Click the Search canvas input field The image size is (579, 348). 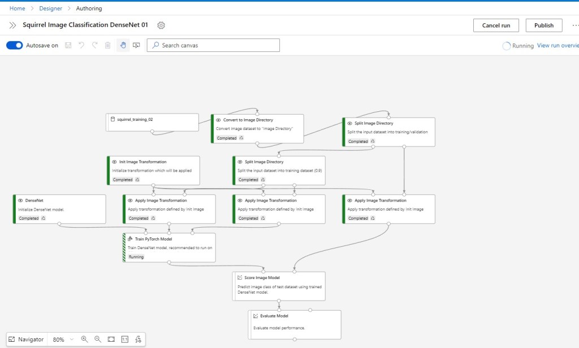[x=212, y=45]
